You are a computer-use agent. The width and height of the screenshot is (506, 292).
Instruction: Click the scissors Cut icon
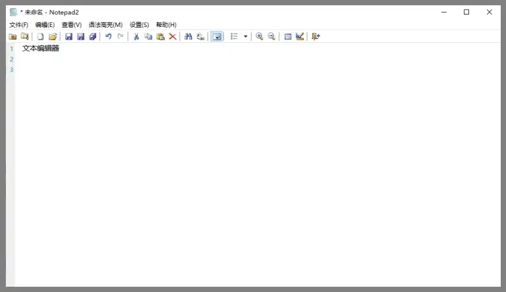[x=136, y=37]
